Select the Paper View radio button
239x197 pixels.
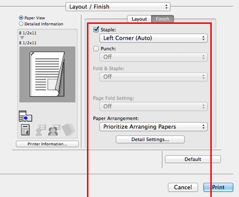(21, 18)
